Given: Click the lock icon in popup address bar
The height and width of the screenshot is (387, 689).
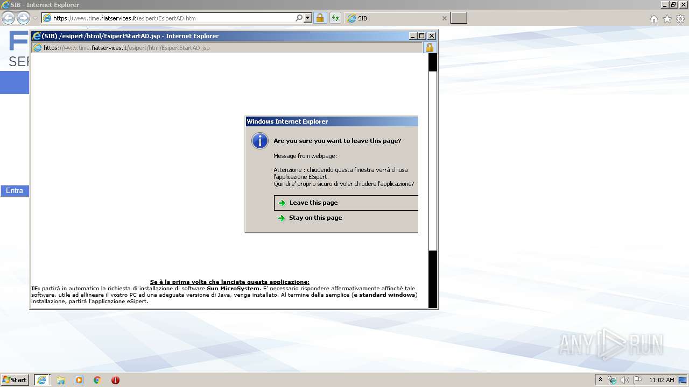Looking at the screenshot, I should [x=430, y=47].
